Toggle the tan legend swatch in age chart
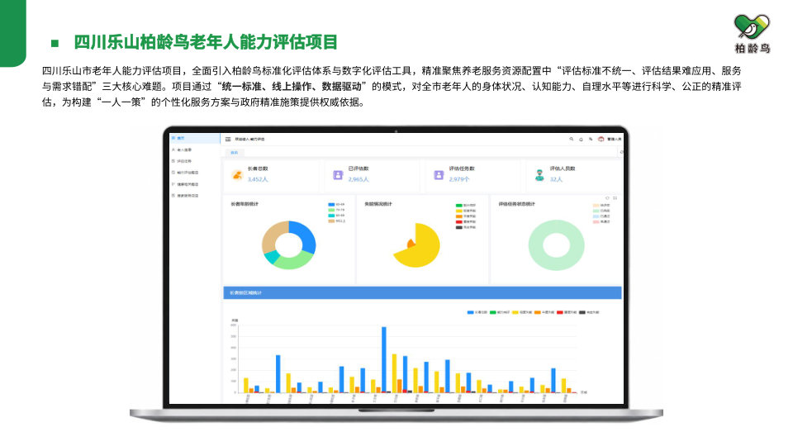Viewport: 793px width, 446px height. 331,221
